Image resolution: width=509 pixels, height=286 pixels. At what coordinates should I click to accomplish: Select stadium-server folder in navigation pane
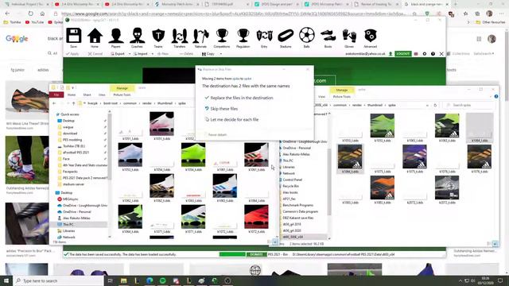[73, 184]
